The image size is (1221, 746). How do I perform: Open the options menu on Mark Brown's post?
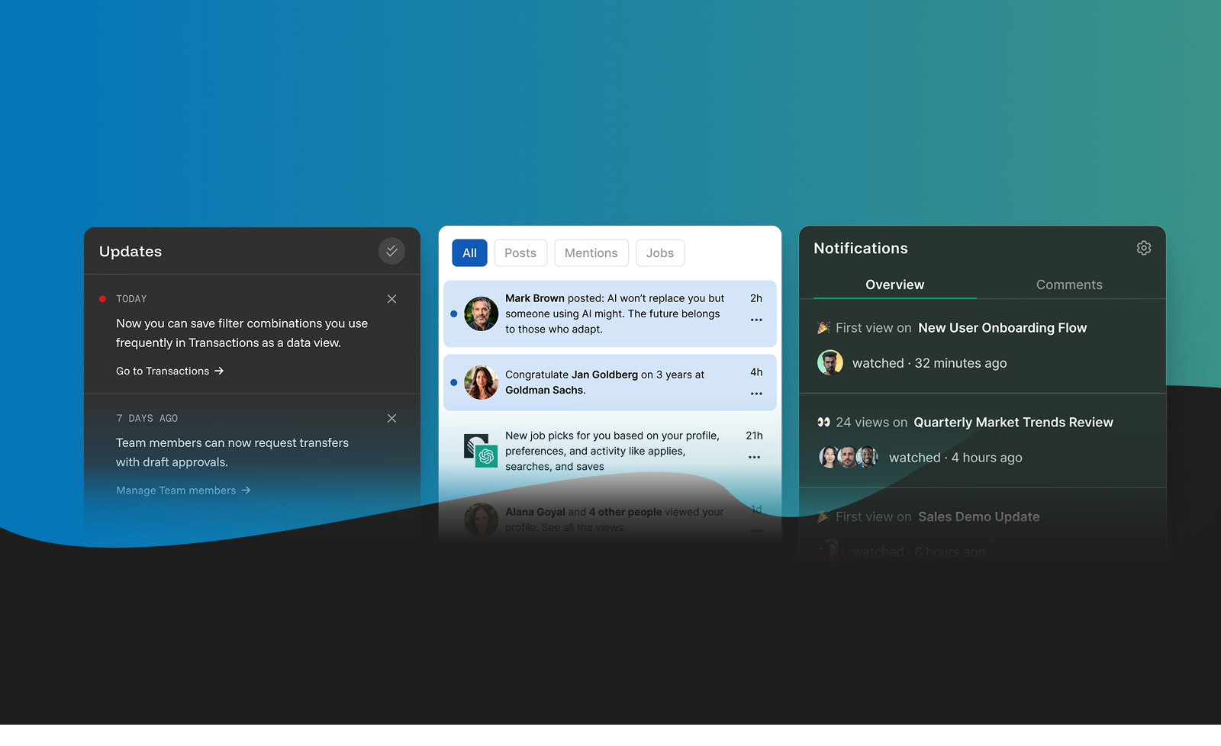tap(755, 320)
